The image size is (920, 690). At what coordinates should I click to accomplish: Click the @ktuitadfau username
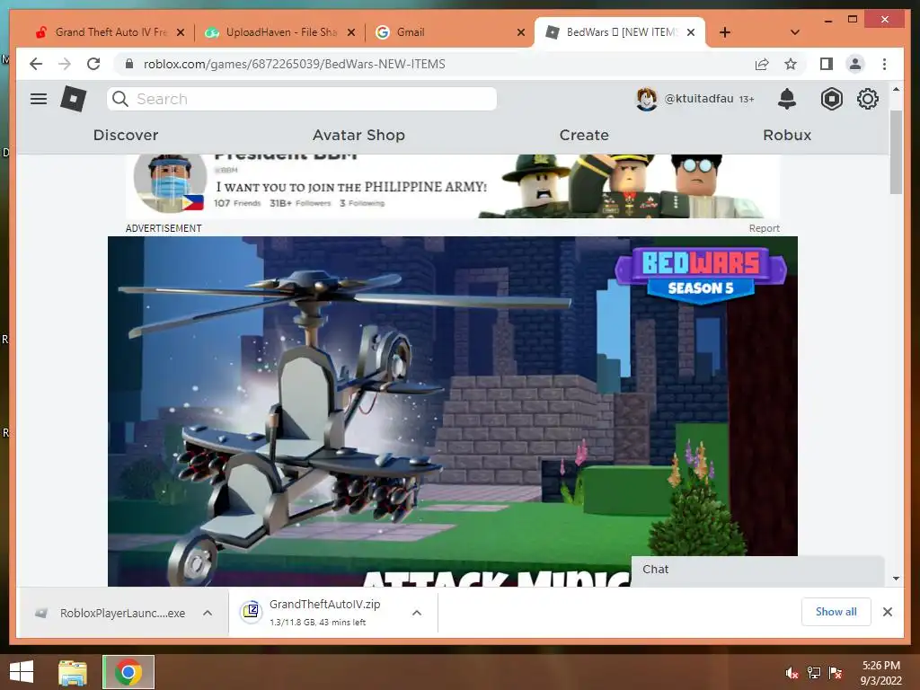(699, 99)
